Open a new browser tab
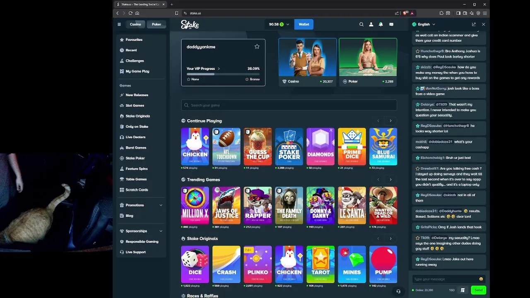 click(171, 5)
